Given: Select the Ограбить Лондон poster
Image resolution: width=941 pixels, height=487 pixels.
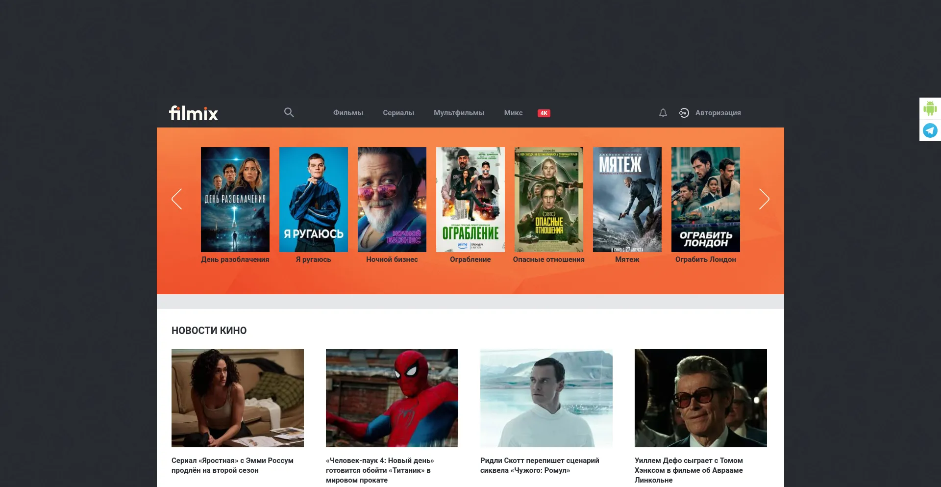Looking at the screenshot, I should [706, 200].
